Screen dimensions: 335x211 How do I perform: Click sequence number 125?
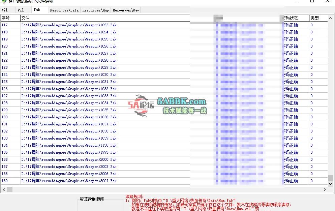pyautogui.click(x=5, y=82)
